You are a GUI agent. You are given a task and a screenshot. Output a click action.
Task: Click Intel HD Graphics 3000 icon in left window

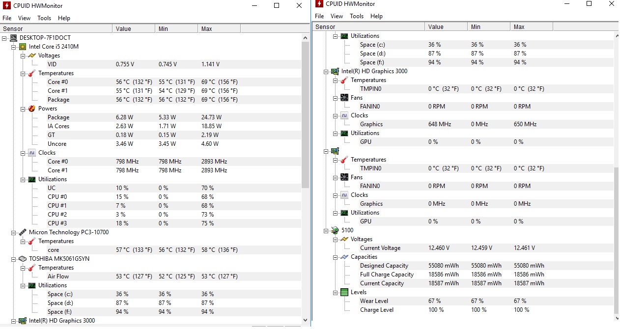click(x=23, y=321)
